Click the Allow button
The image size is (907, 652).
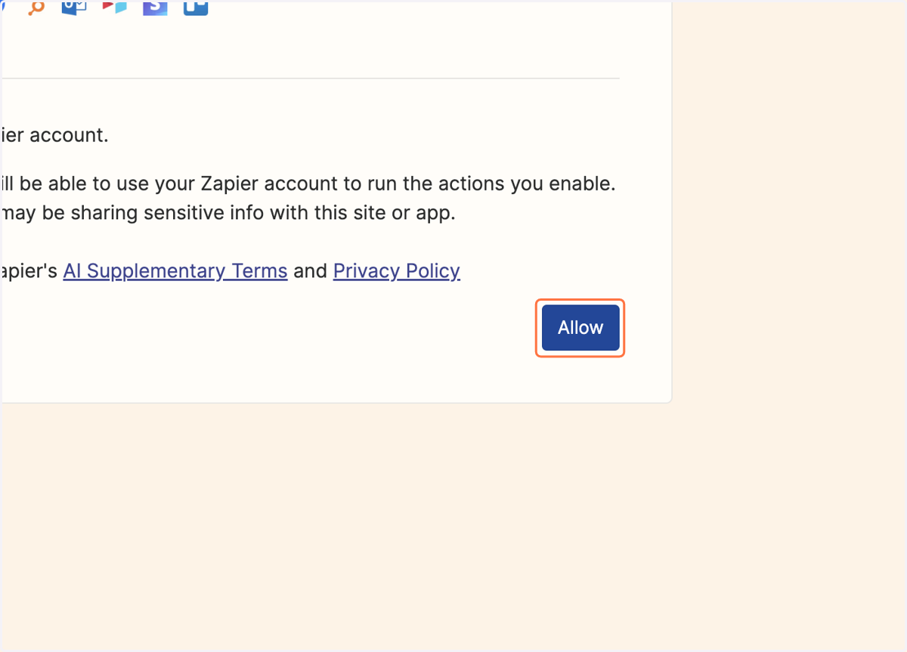(x=580, y=328)
